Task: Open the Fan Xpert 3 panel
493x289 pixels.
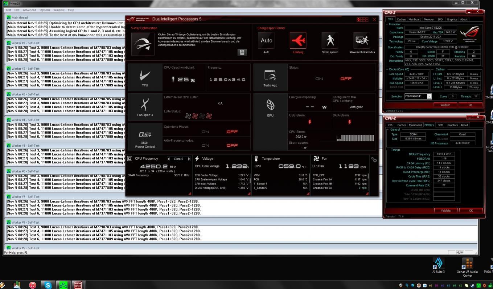Action: click(145, 107)
